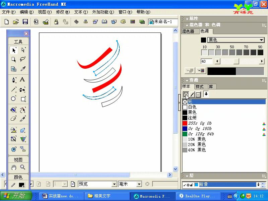
Task: Expand the 属性 panel
Action: pos(187,19)
